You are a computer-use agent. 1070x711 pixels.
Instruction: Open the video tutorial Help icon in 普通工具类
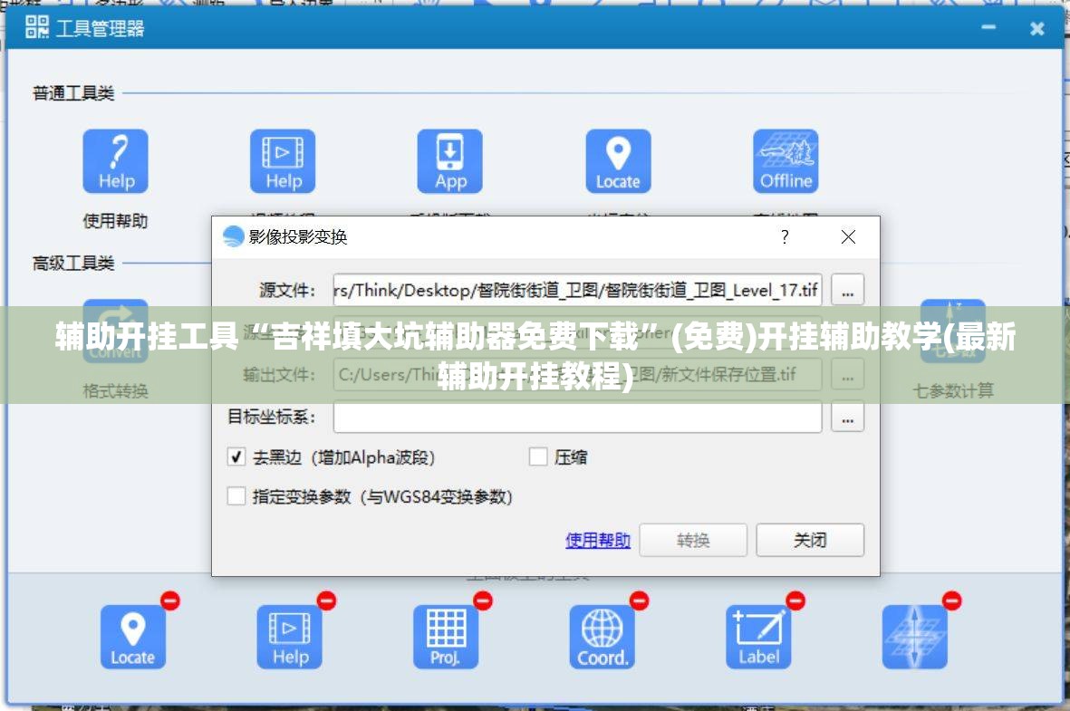point(283,161)
